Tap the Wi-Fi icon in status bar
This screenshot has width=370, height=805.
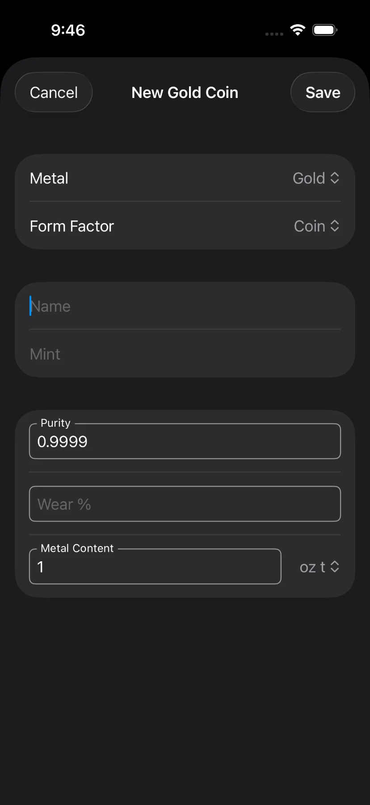pos(297,29)
